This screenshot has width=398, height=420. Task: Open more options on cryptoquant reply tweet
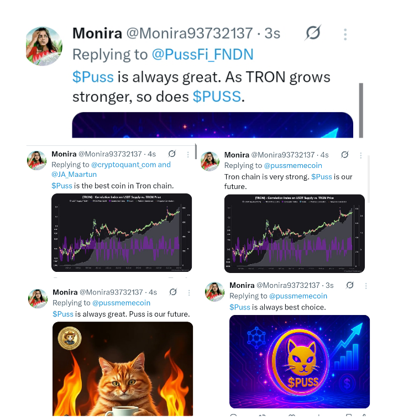point(188,155)
